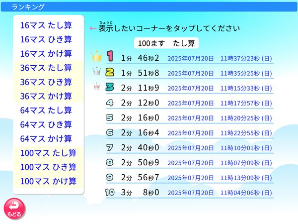298x224 pixels.
Task: Choose 100マス ひき算 ranking
Action: pos(48,167)
